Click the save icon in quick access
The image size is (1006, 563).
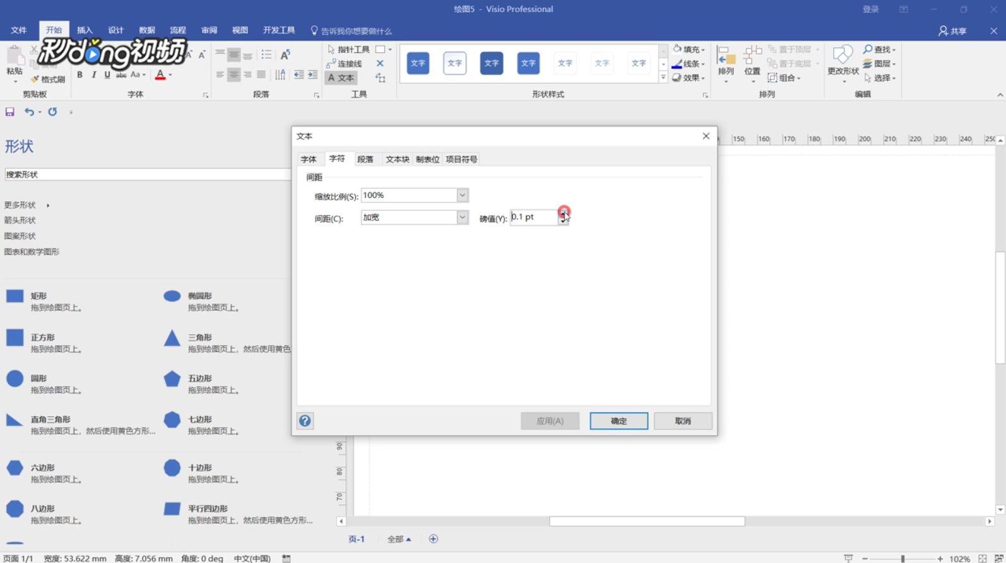click(x=9, y=112)
